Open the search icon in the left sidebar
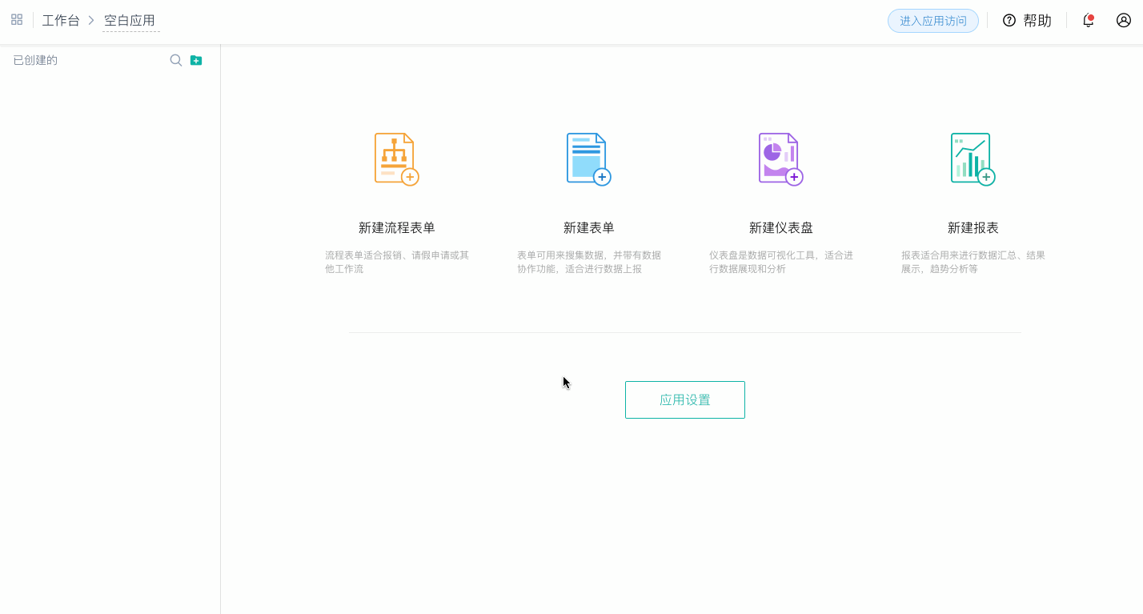Screen dimensions: 1143x614 coord(175,59)
